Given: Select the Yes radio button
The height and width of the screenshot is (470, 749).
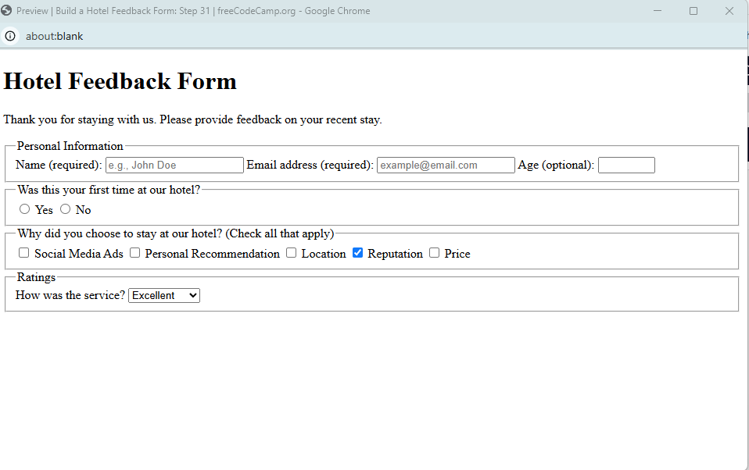Looking at the screenshot, I should (25, 209).
